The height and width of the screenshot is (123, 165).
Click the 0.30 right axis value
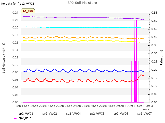tap(154, 54)
